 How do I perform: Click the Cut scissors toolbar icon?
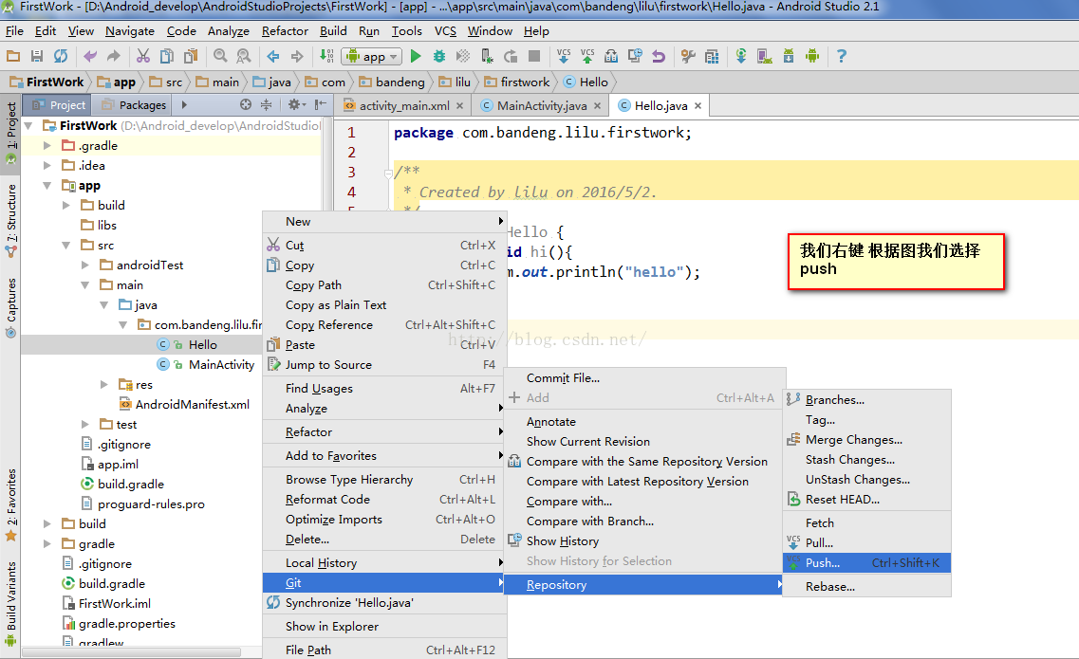click(x=143, y=57)
